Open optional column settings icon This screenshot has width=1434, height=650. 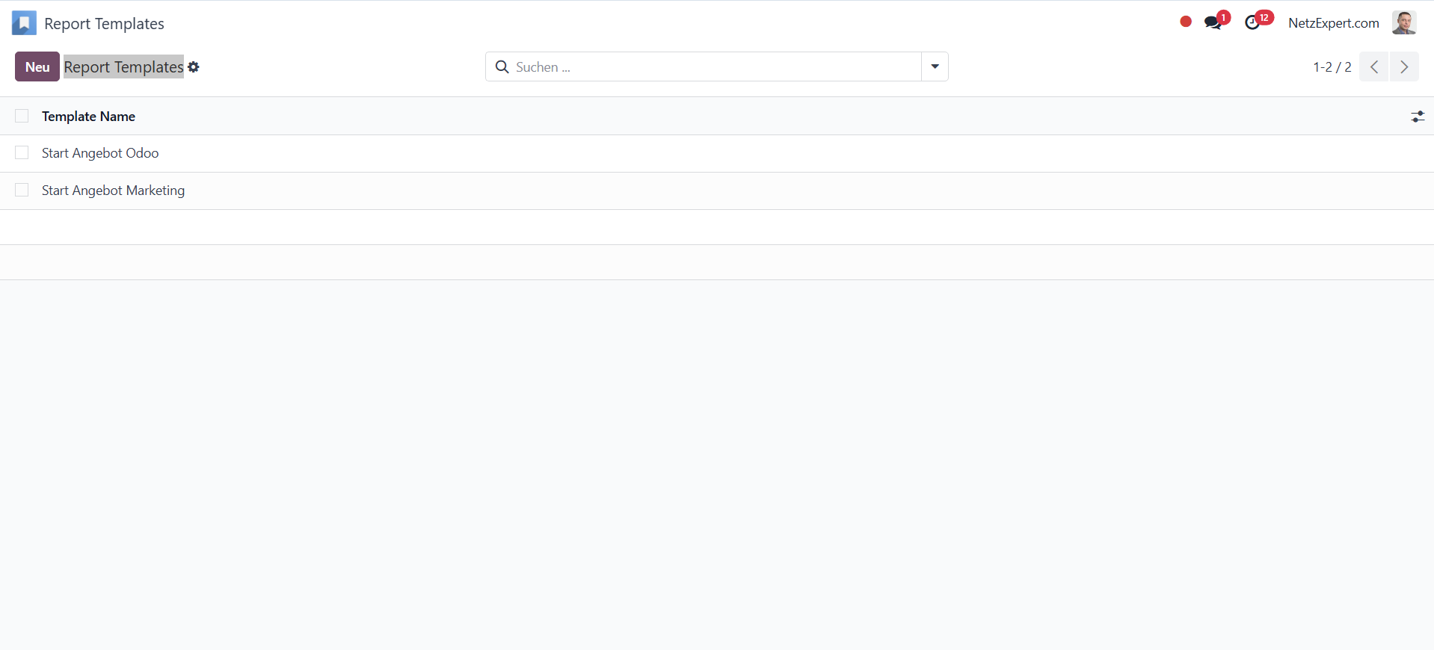pos(1417,117)
